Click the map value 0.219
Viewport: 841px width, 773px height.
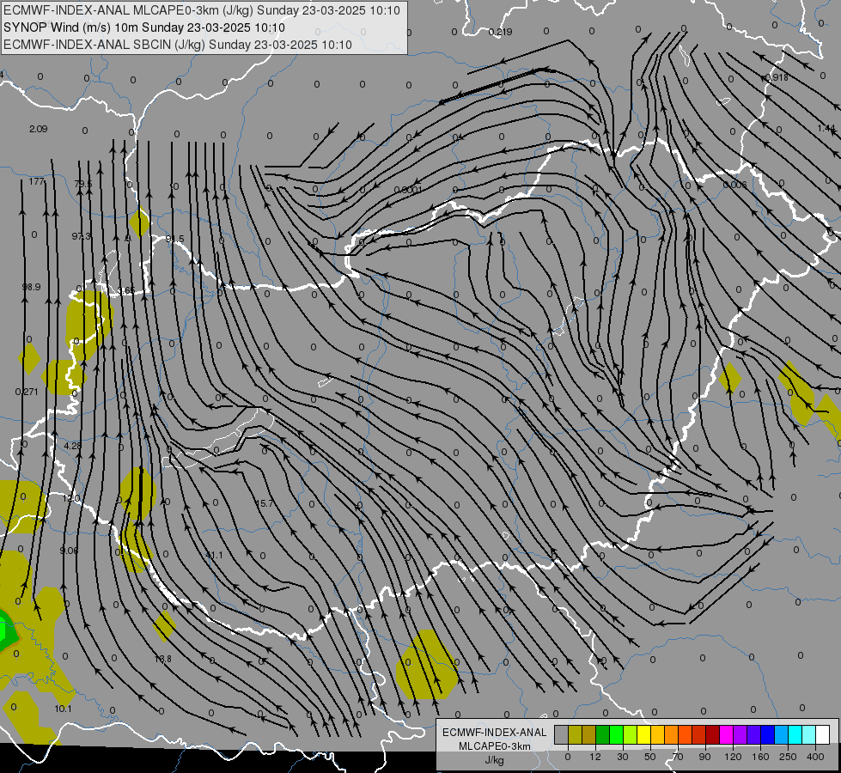pyautogui.click(x=501, y=32)
